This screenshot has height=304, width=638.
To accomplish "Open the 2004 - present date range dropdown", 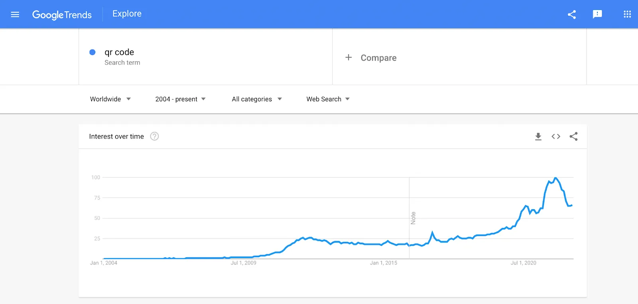I will pyautogui.click(x=180, y=99).
